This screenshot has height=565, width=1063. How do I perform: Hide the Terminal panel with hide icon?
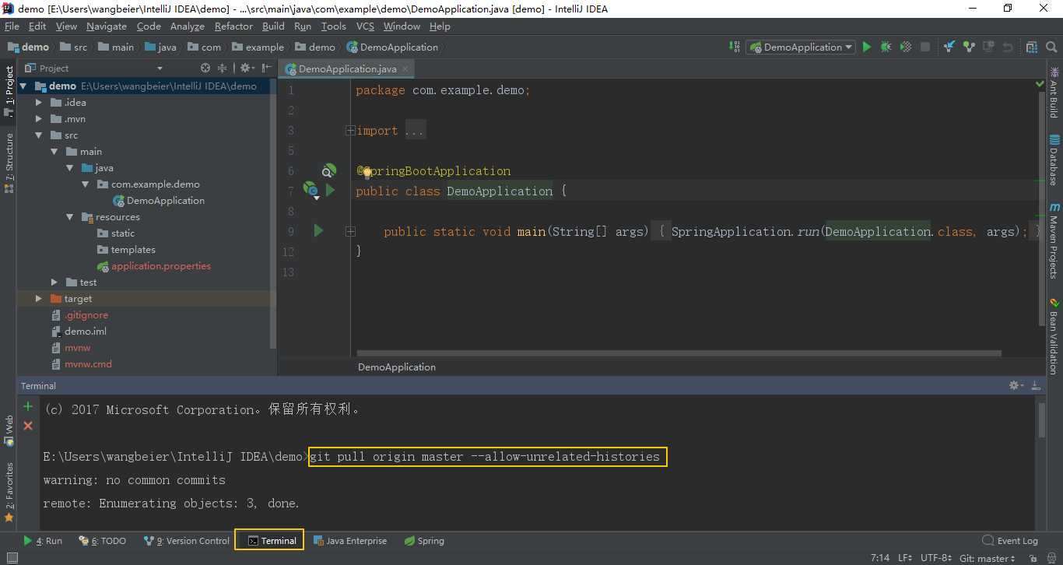pos(1036,385)
